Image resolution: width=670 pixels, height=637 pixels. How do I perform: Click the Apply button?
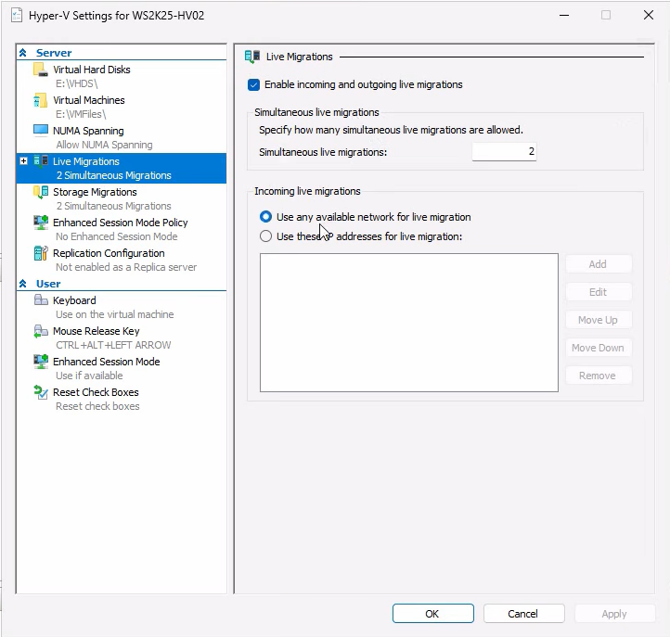click(614, 614)
